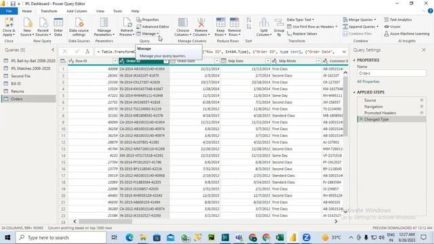Click the Vision AI insight
Image resolution: width=434 pixels, height=244 pixels.
(392, 26)
